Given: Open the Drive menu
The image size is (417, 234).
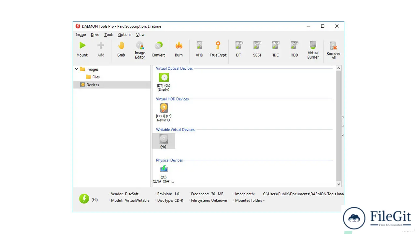Looking at the screenshot, I should point(95,35).
